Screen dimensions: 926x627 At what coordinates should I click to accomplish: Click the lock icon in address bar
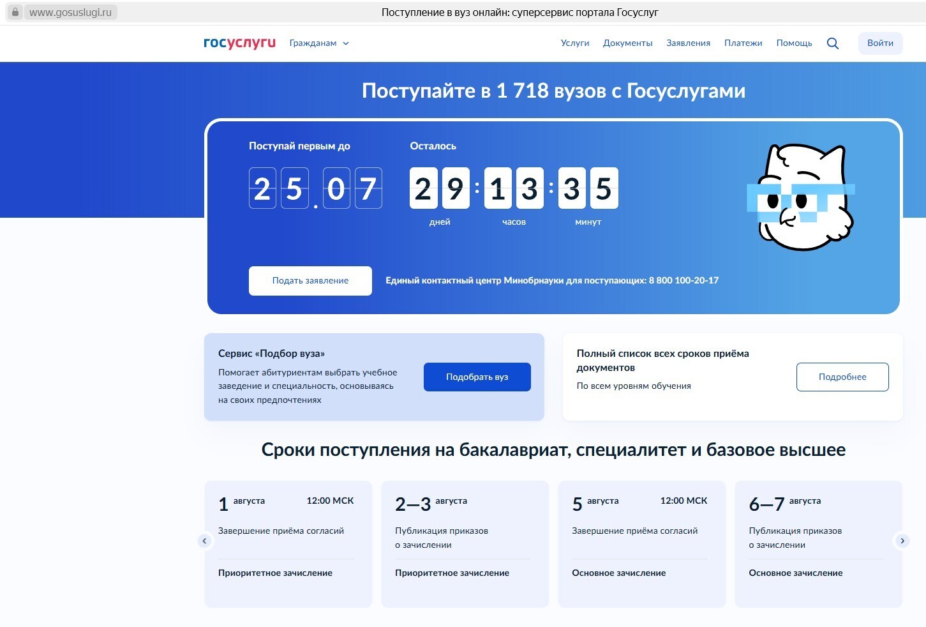click(15, 12)
